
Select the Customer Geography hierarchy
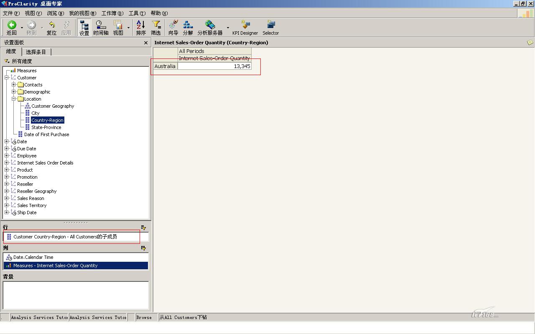(53, 106)
